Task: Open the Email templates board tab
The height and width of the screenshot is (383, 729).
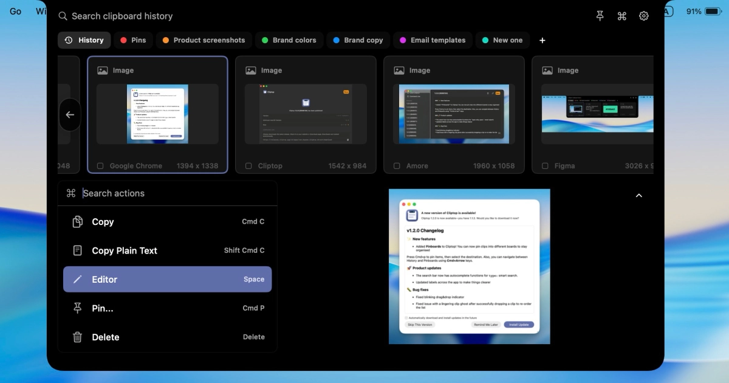Action: point(433,40)
